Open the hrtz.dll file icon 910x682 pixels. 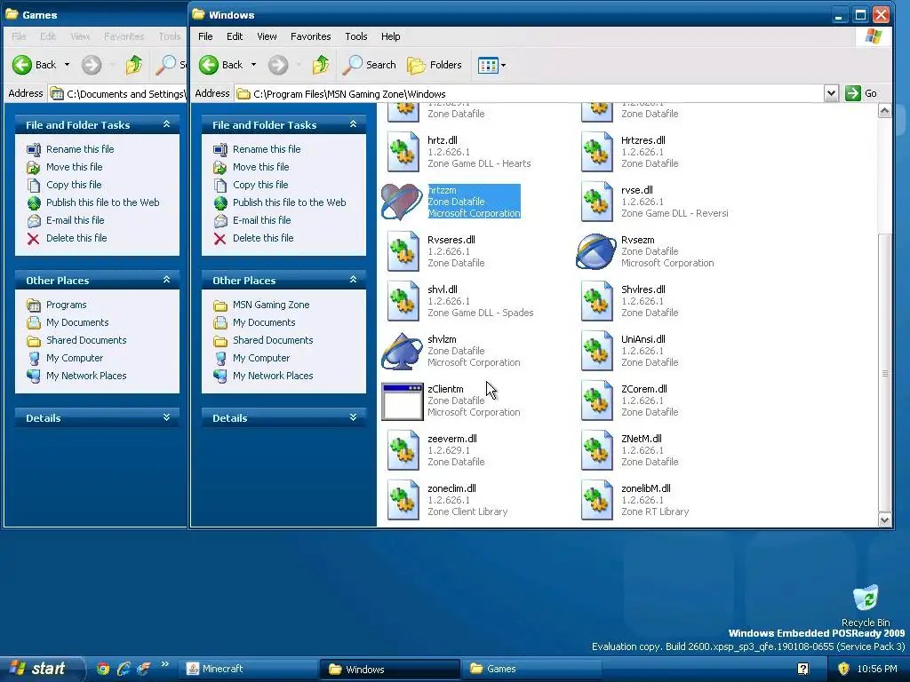click(x=403, y=152)
